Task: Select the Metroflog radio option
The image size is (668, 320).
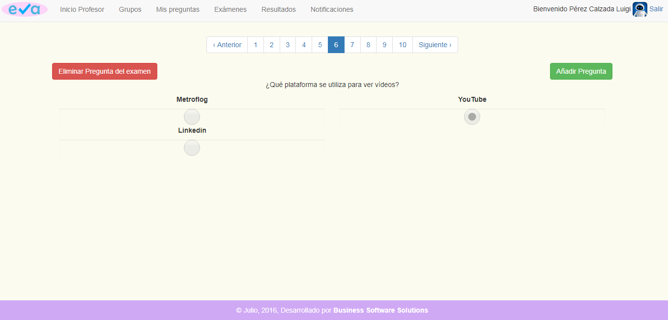Action: pos(192,117)
